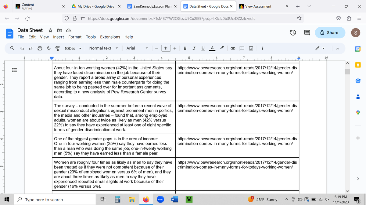The height and width of the screenshot is (205, 366).
Task: Insert an image
Action: [251, 48]
